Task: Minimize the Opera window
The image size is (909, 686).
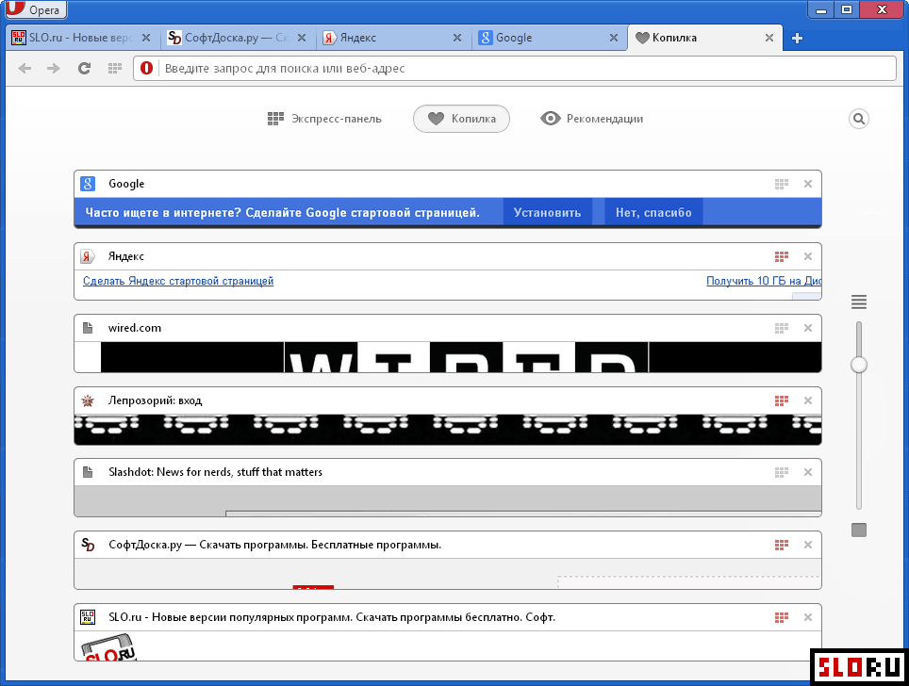Action: point(821,9)
